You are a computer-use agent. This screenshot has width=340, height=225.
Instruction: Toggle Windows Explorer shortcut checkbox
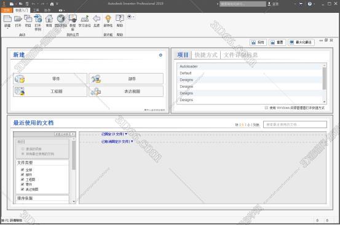pyautogui.click(x=266, y=108)
